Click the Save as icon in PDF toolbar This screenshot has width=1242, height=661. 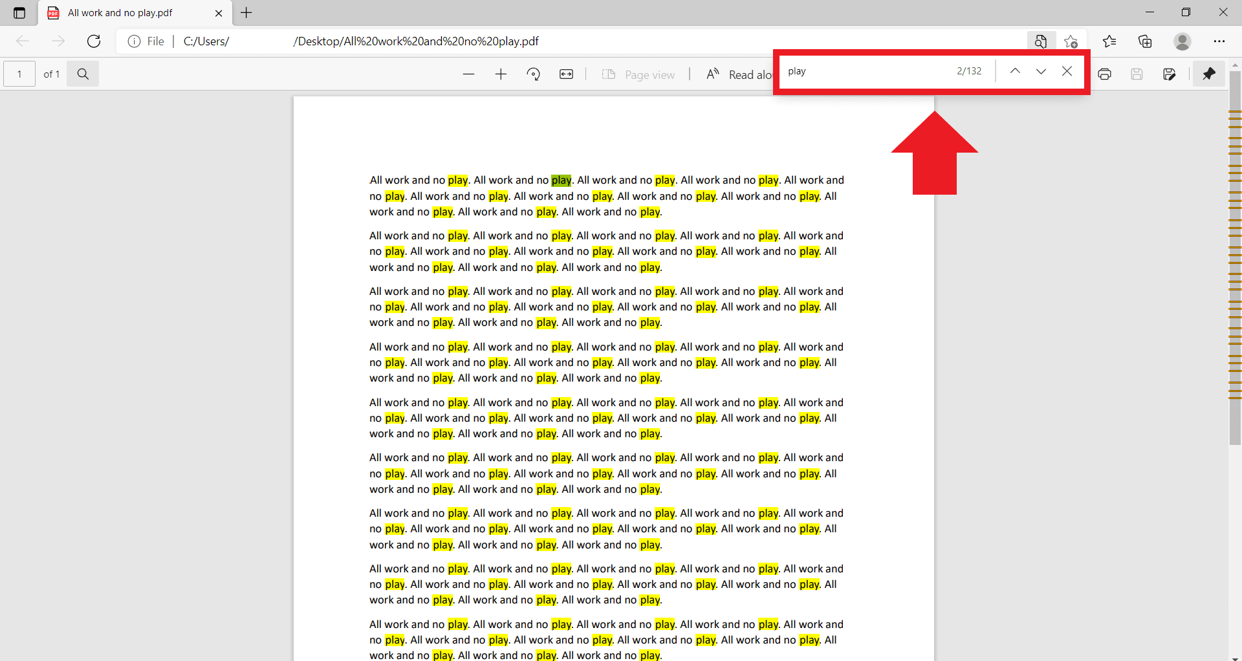pyautogui.click(x=1169, y=74)
